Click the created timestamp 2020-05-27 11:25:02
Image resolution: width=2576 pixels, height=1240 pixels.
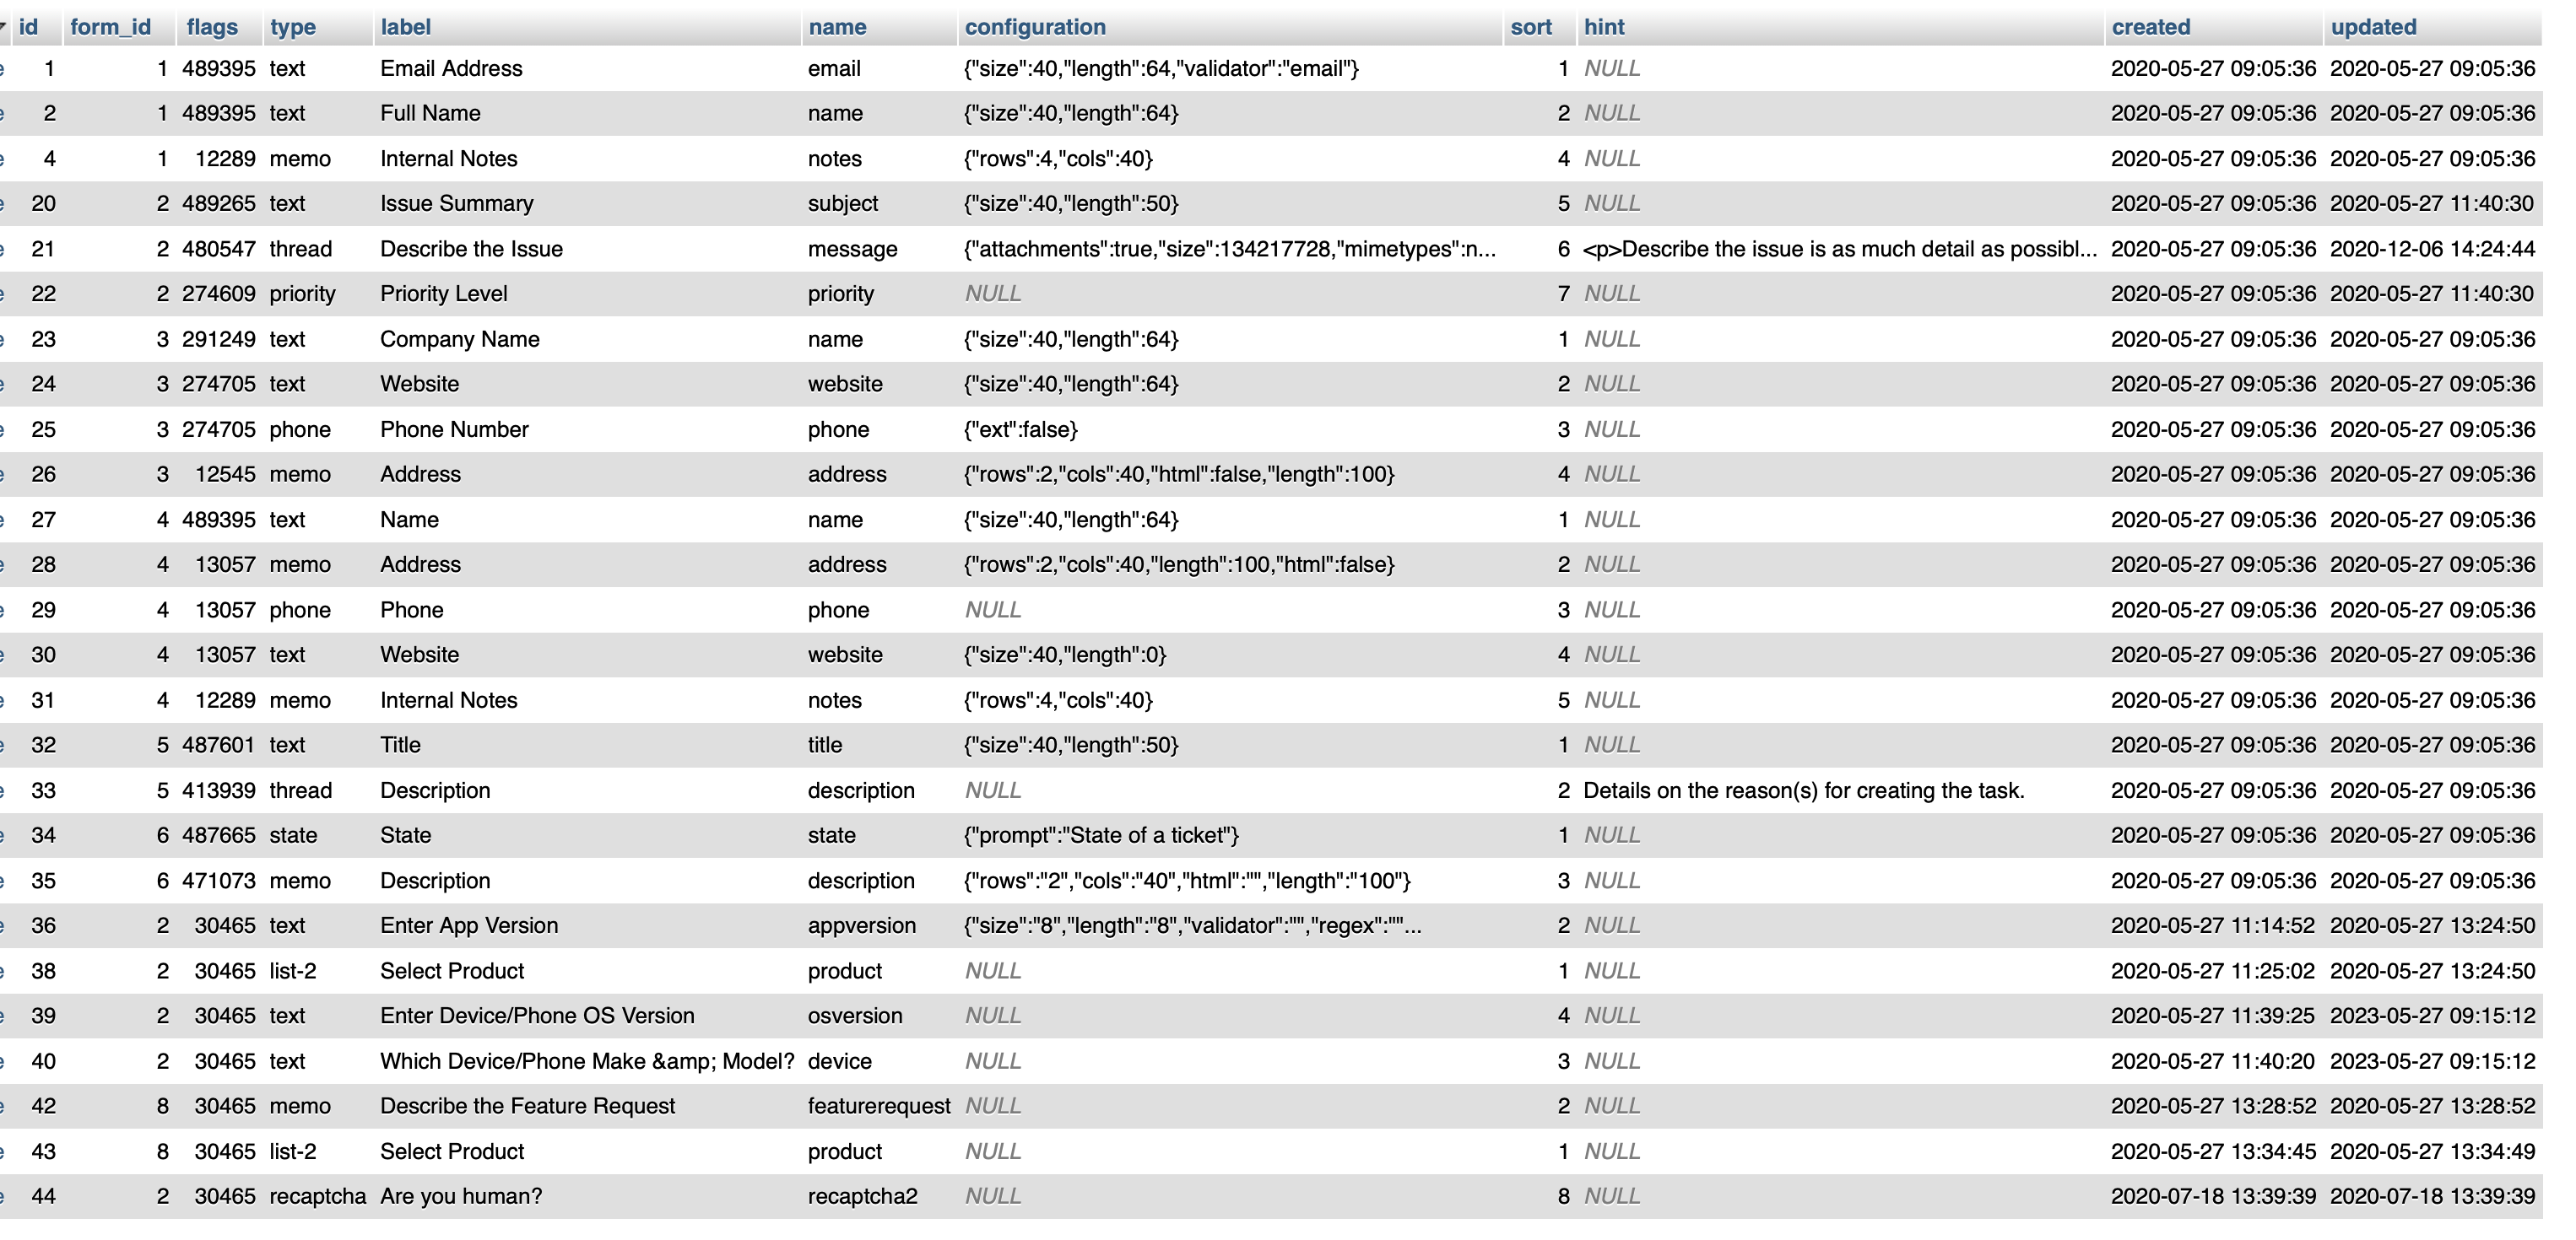click(x=2213, y=971)
